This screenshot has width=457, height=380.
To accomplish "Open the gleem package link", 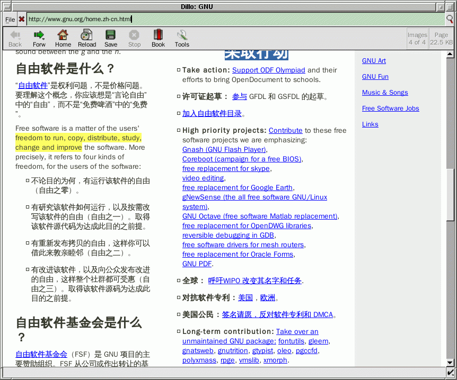I will point(318,341).
